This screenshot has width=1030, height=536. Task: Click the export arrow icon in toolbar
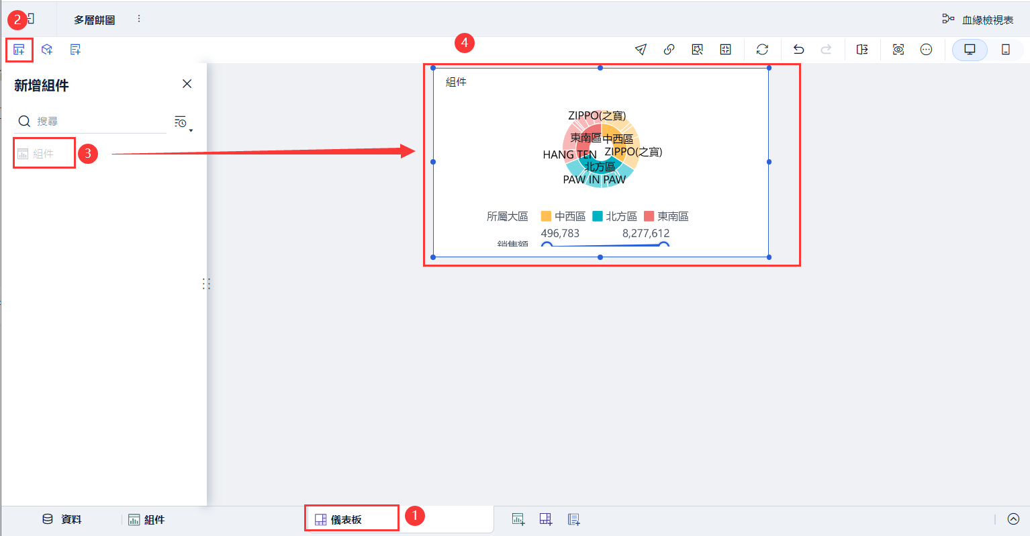pos(862,50)
